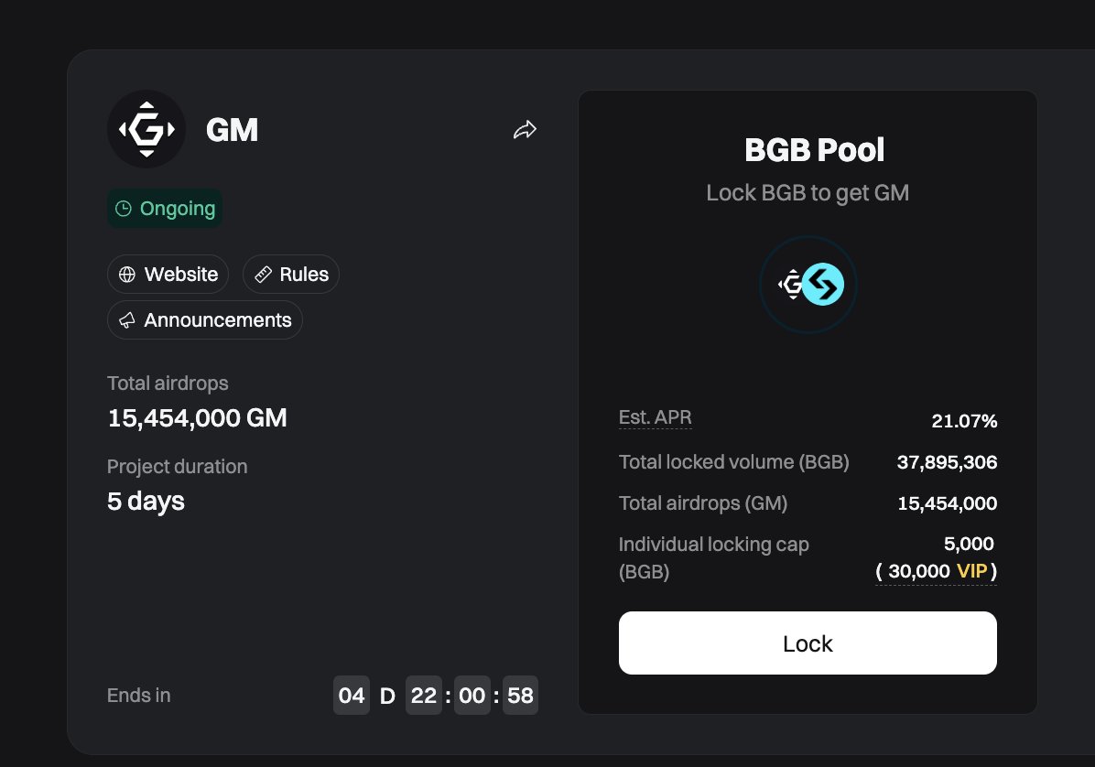This screenshot has height=767, width=1095.
Task: Click the countdown days box showing 04
Action: [352, 695]
